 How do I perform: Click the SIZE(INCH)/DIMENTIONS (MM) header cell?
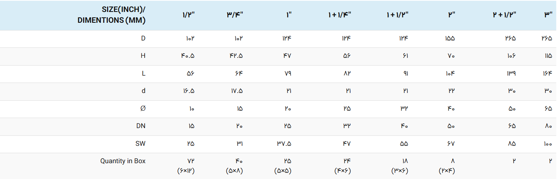pos(111,15)
